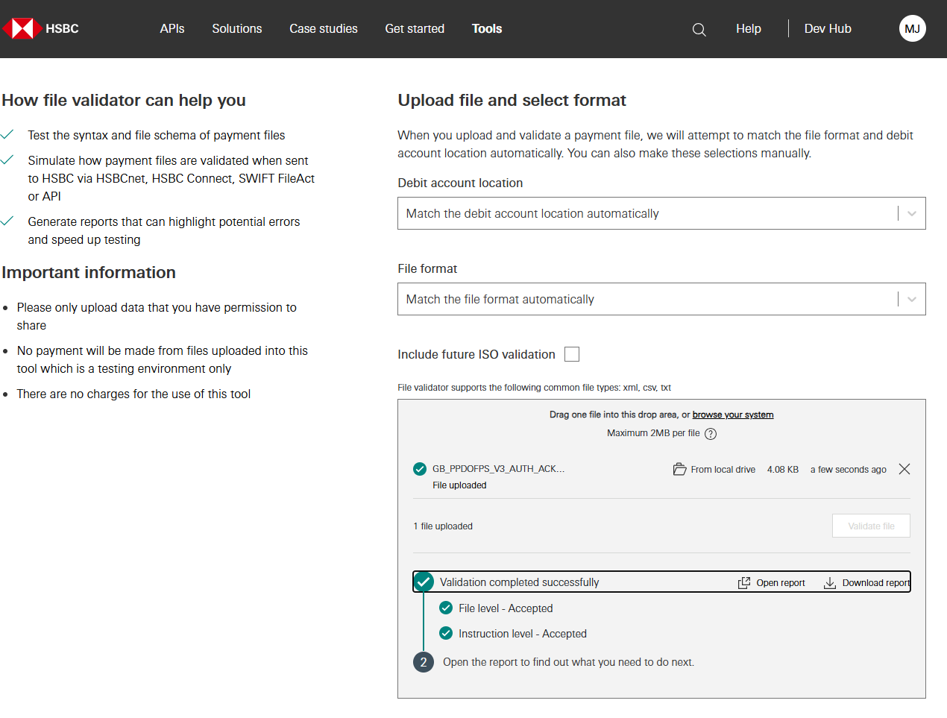Screen dimensions: 947x718
Task: Click the green checkmark beside File uploaded
Action: click(420, 468)
